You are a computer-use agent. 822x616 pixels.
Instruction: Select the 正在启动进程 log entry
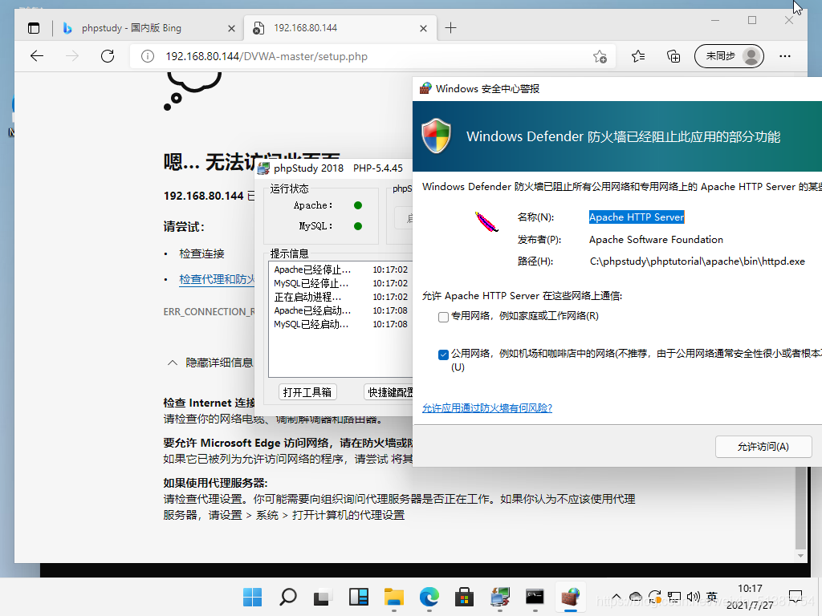[340, 297]
